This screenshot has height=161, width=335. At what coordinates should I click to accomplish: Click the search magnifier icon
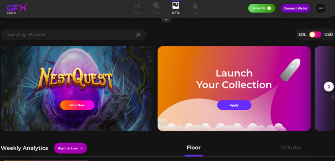click(139, 35)
